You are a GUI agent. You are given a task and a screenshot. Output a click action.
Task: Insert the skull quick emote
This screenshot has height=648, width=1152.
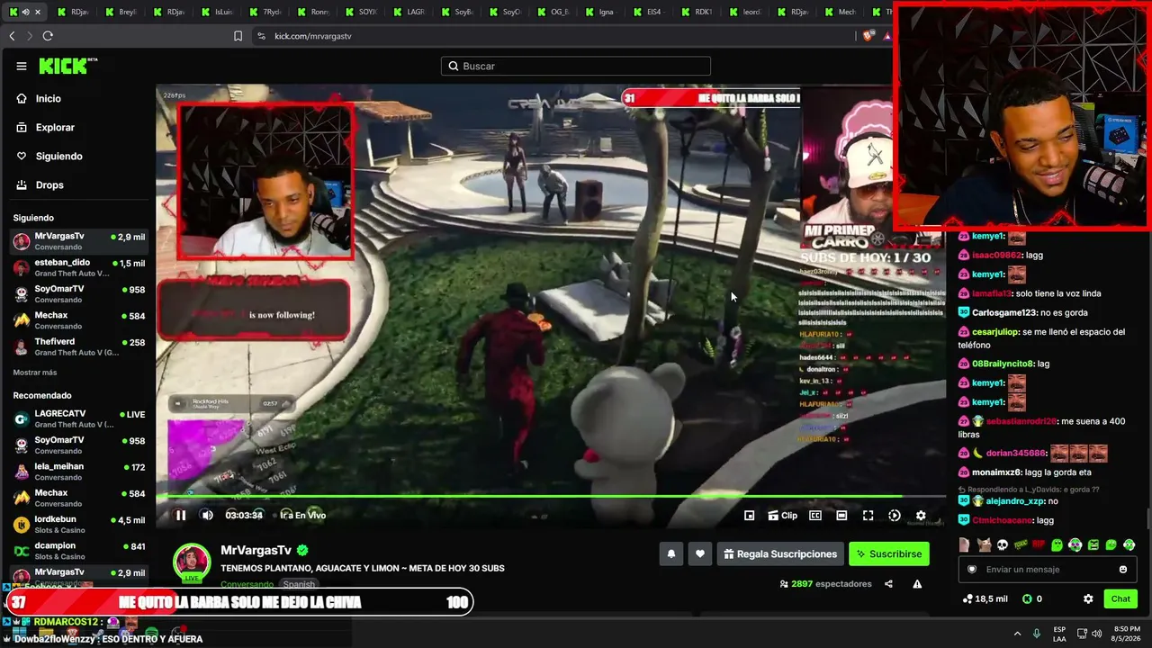[1002, 545]
